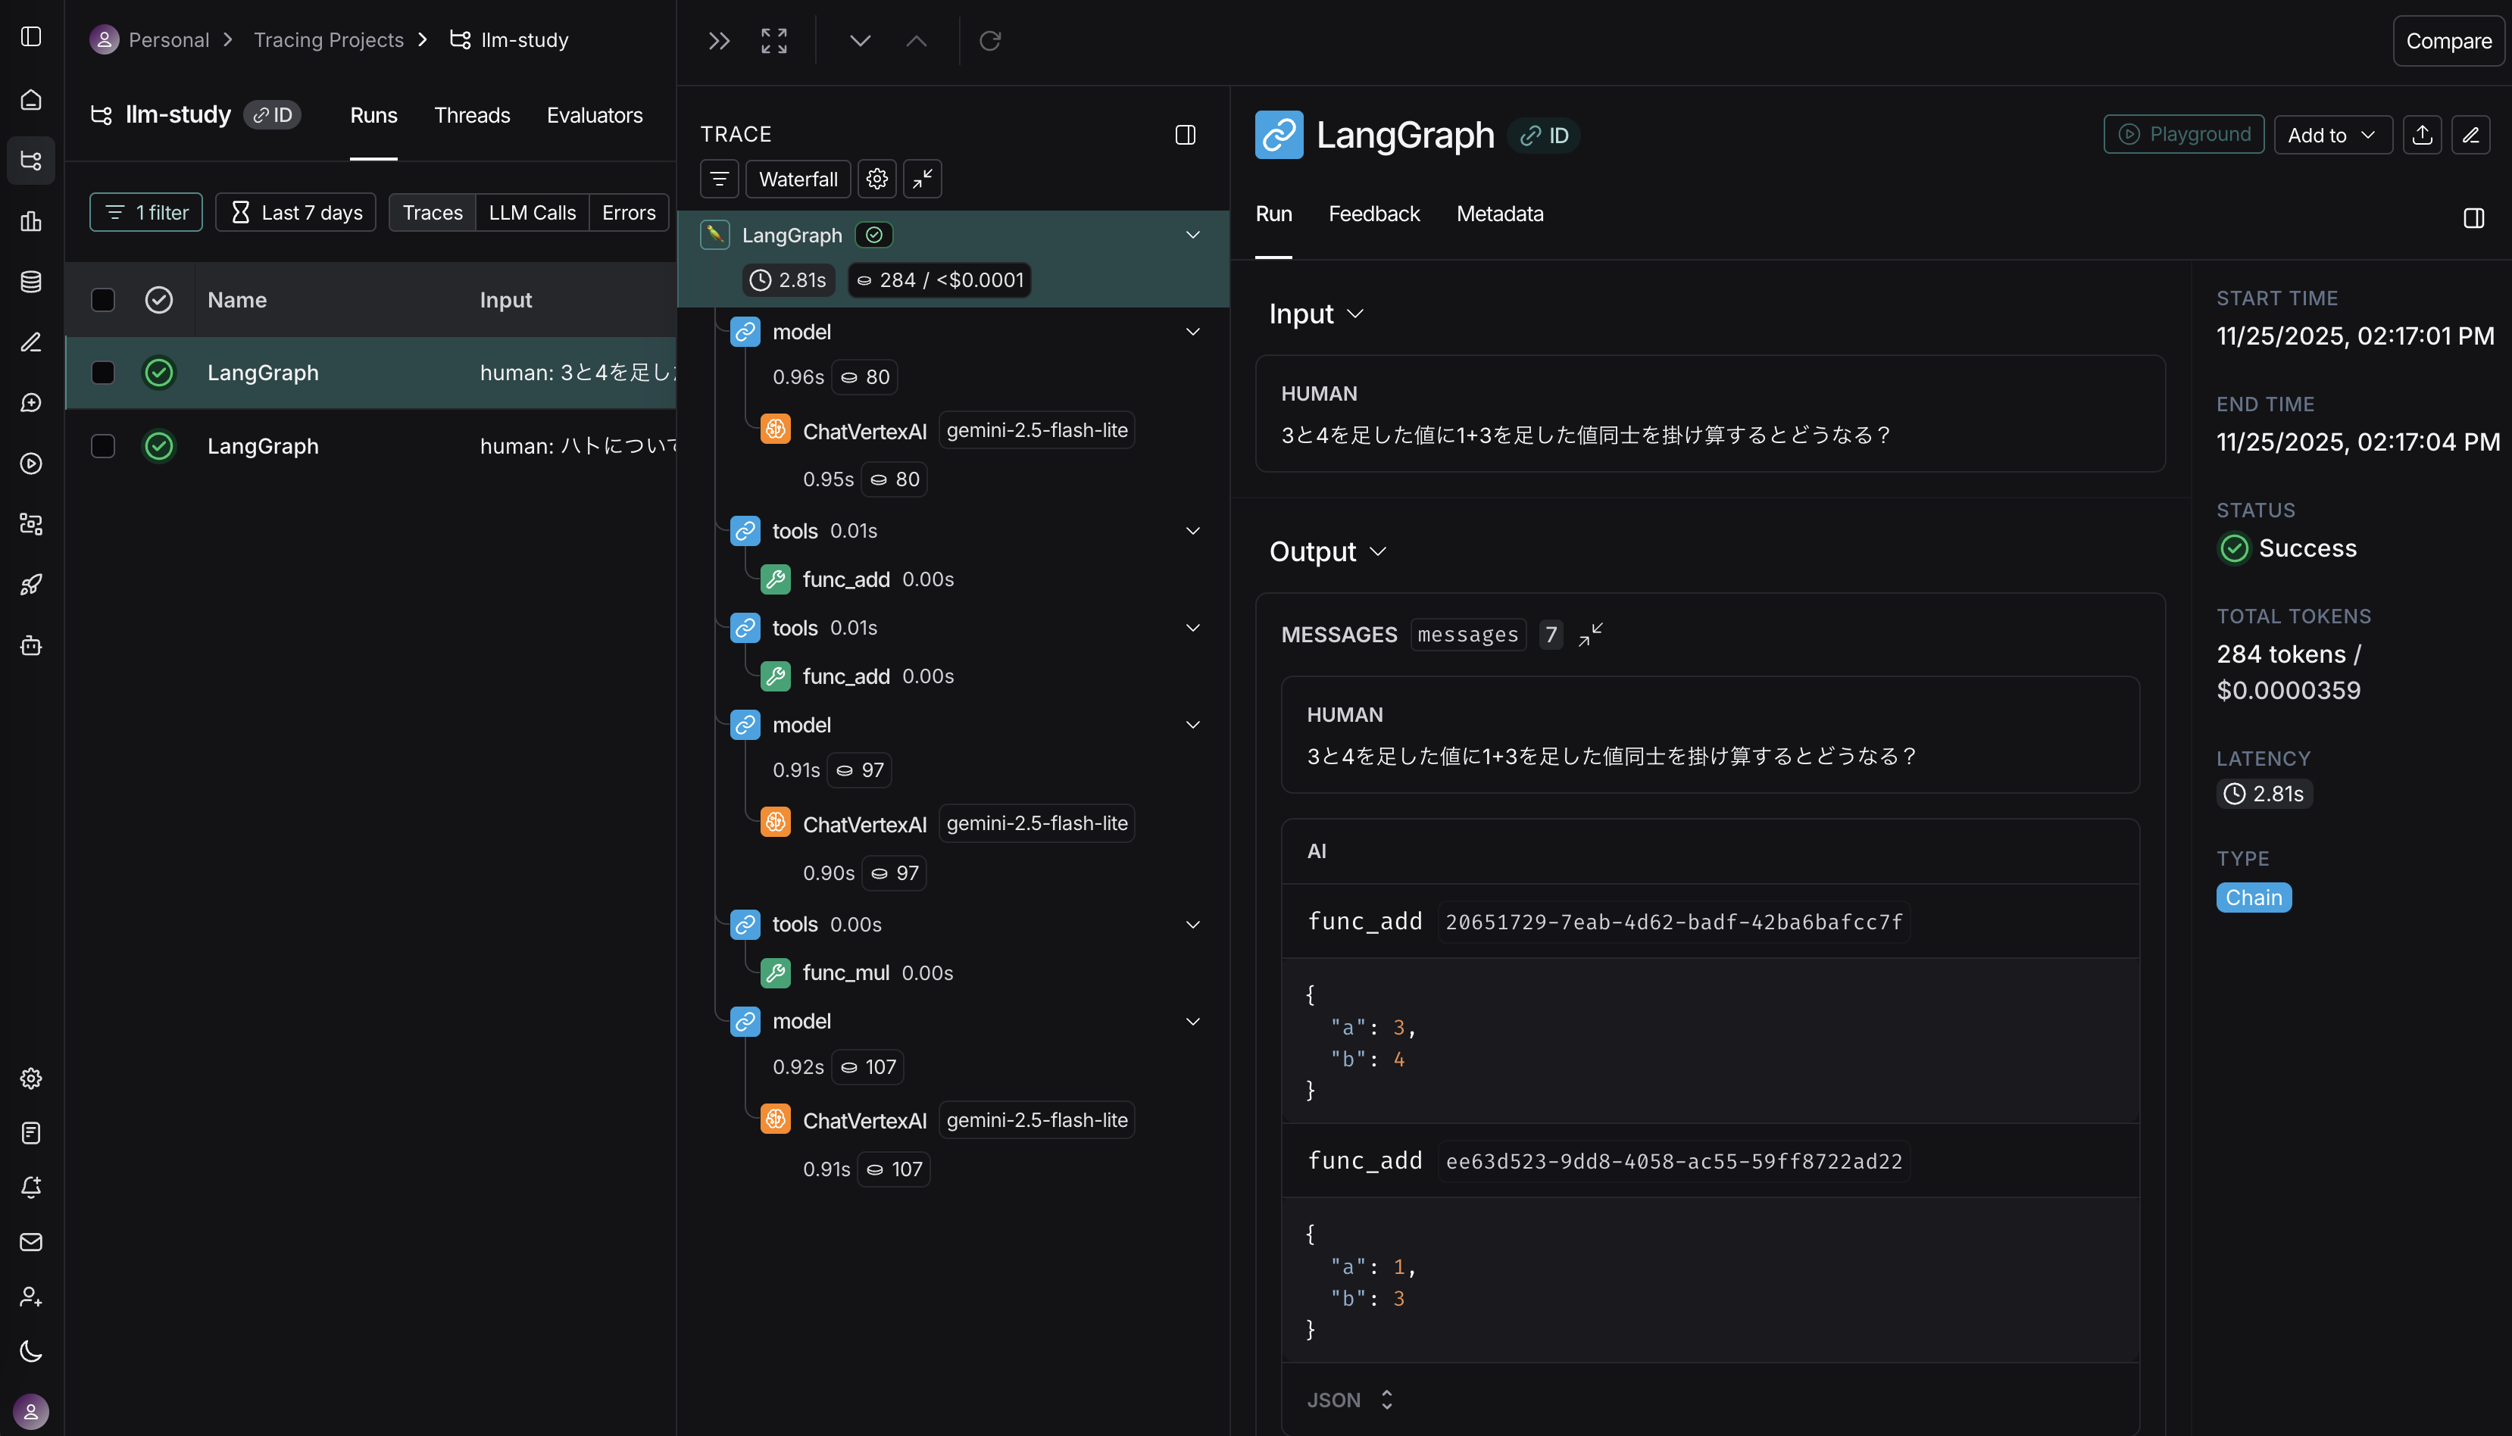This screenshot has width=2512, height=1436.
Task: Toggle dark mode moon icon in sidebar
Action: [x=32, y=1351]
